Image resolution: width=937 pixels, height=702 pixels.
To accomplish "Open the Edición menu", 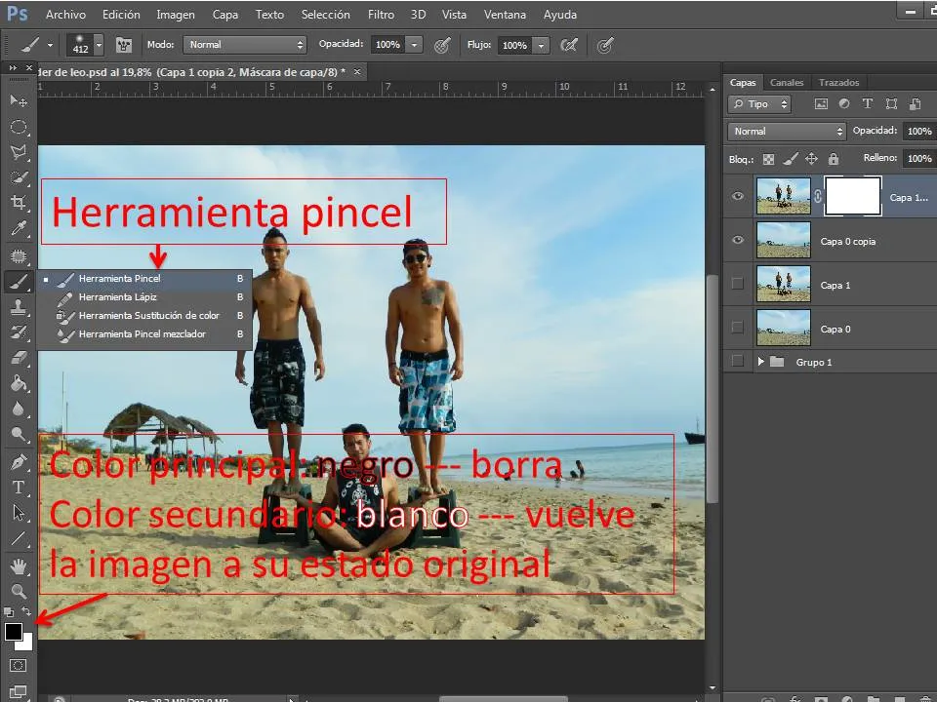I will 121,15.
